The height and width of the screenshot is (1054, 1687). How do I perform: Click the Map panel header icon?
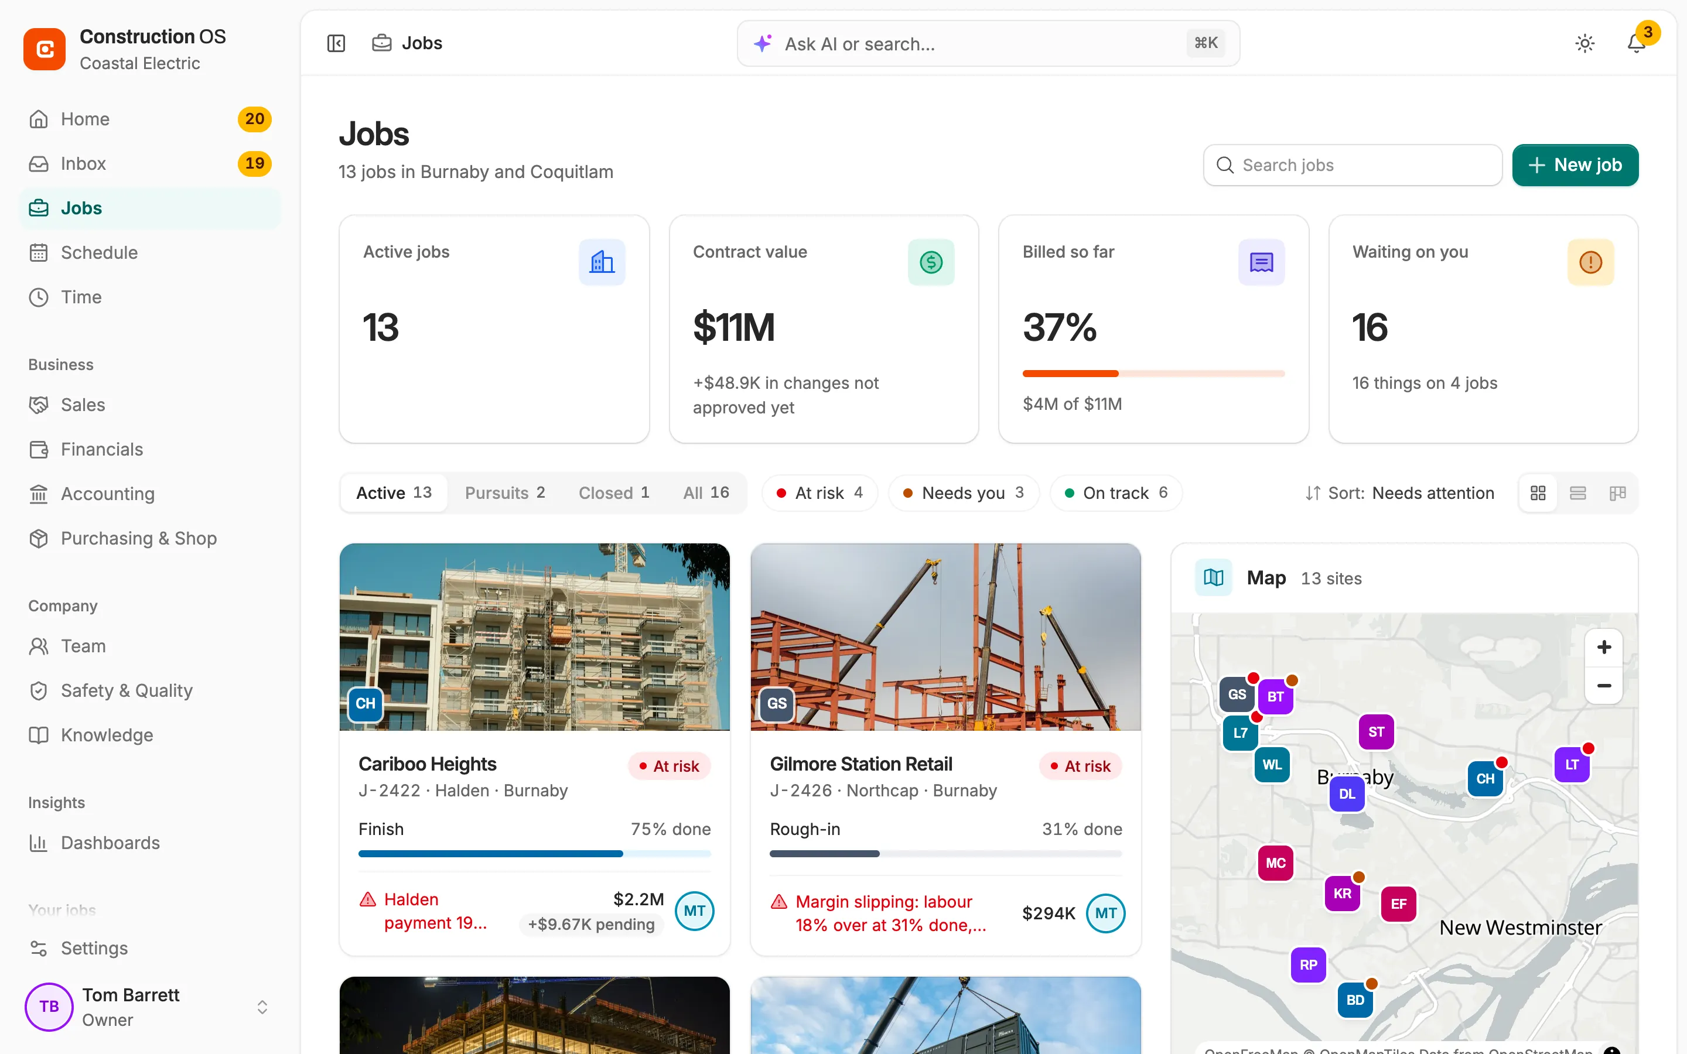click(x=1213, y=577)
